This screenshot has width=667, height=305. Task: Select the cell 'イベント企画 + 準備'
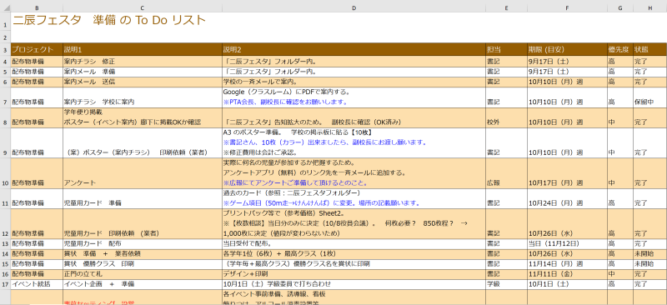(x=143, y=284)
